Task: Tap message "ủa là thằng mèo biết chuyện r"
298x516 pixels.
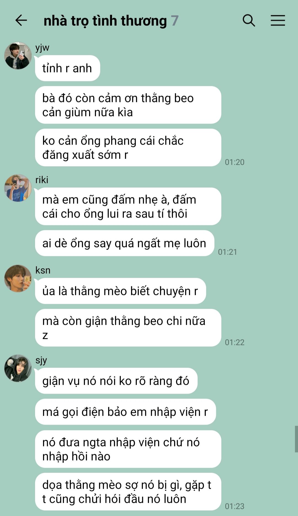Action: pyautogui.click(x=121, y=291)
